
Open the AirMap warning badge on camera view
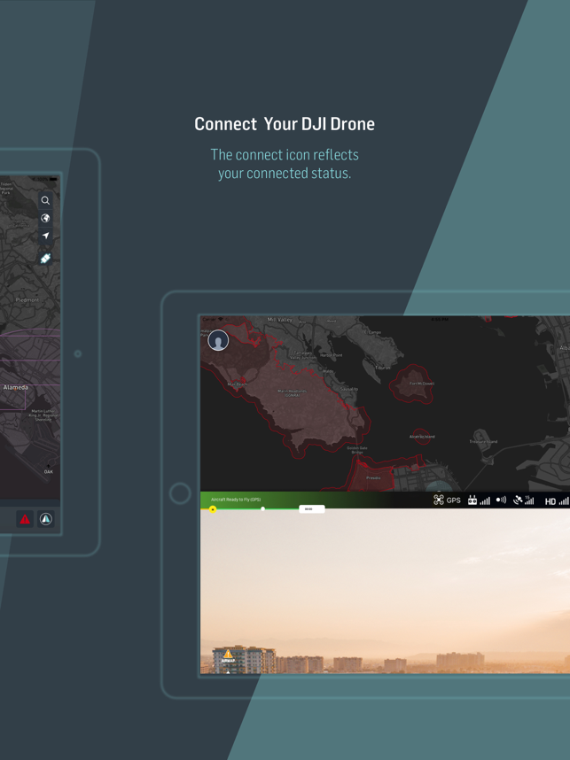[x=228, y=656]
